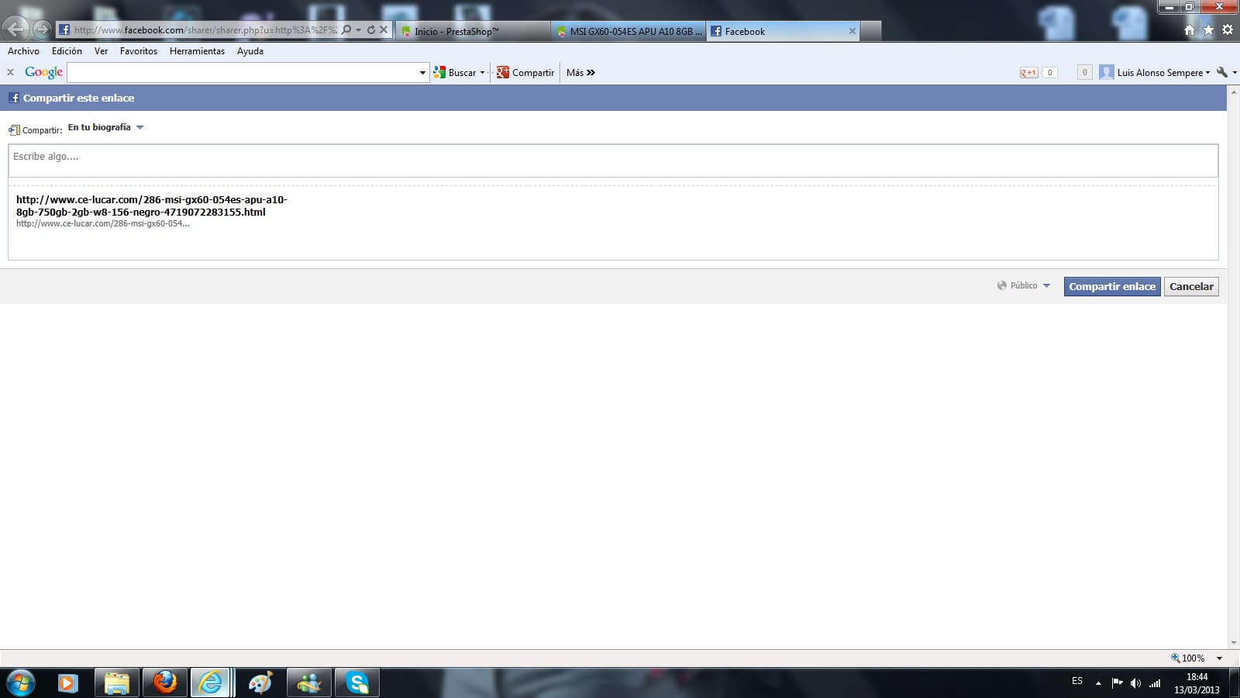The image size is (1240, 698).
Task: Click Buscar on the Google Toolbar
Action: coord(456,73)
